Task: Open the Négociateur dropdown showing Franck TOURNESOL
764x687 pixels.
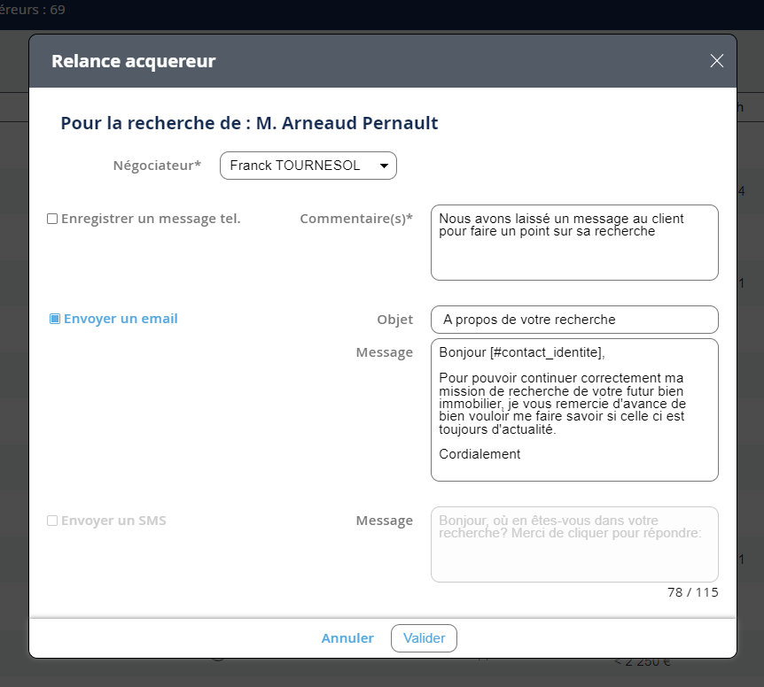Action: [x=308, y=166]
